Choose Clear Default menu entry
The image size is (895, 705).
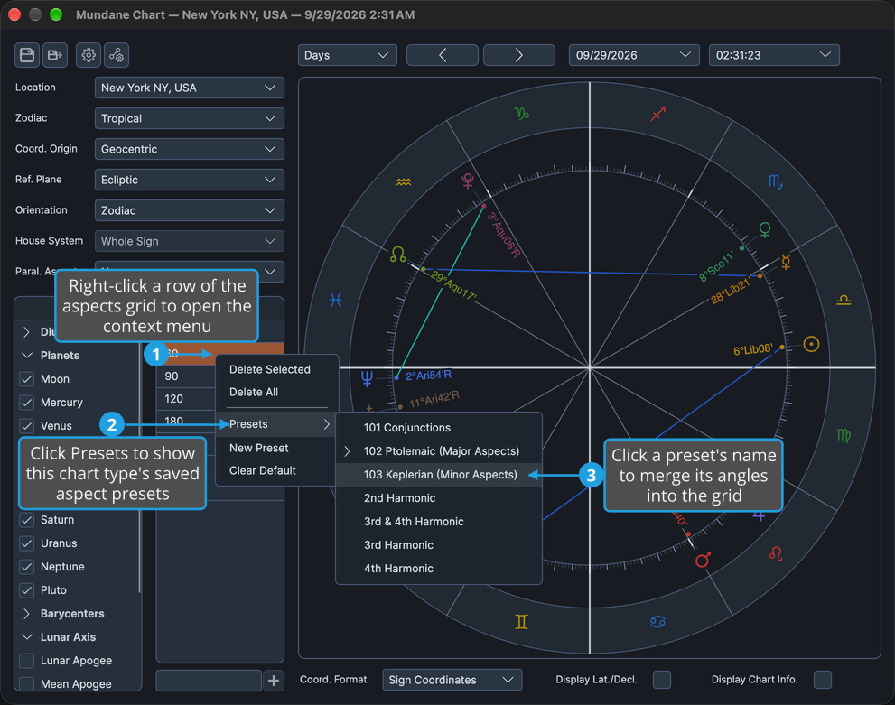coord(277,471)
